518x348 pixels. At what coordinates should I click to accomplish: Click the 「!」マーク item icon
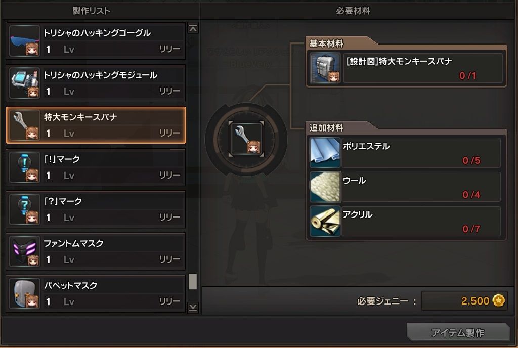click(25, 167)
